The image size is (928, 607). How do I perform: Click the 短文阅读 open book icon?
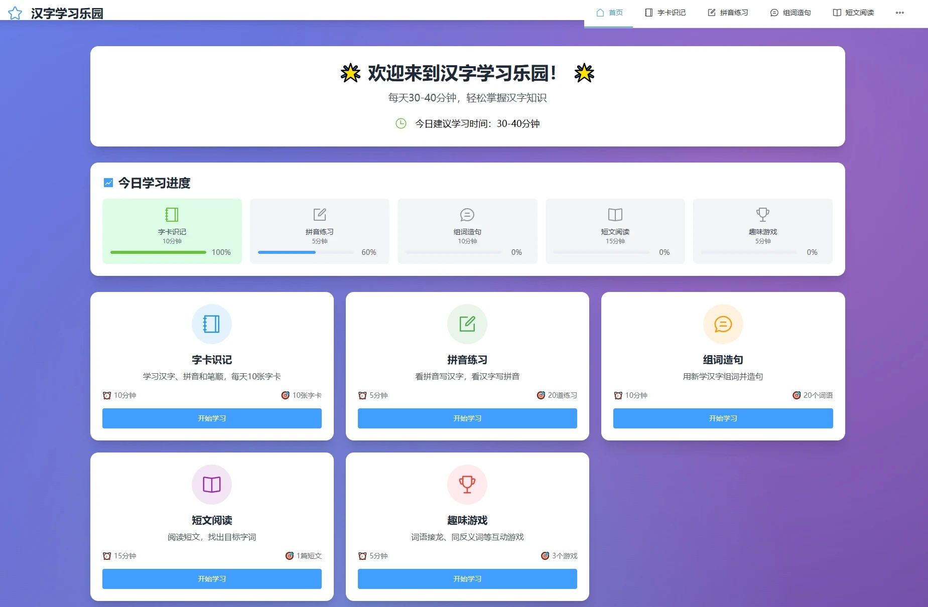[212, 485]
